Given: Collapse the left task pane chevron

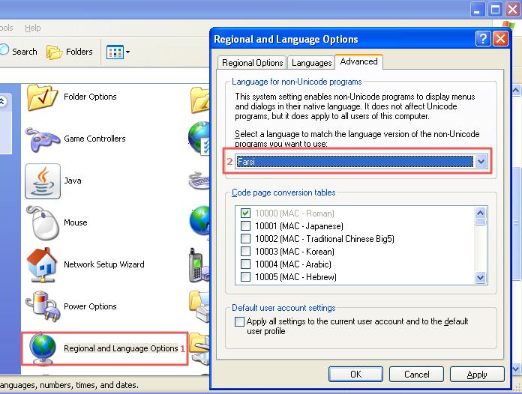Looking at the screenshot, I should 3,101.
